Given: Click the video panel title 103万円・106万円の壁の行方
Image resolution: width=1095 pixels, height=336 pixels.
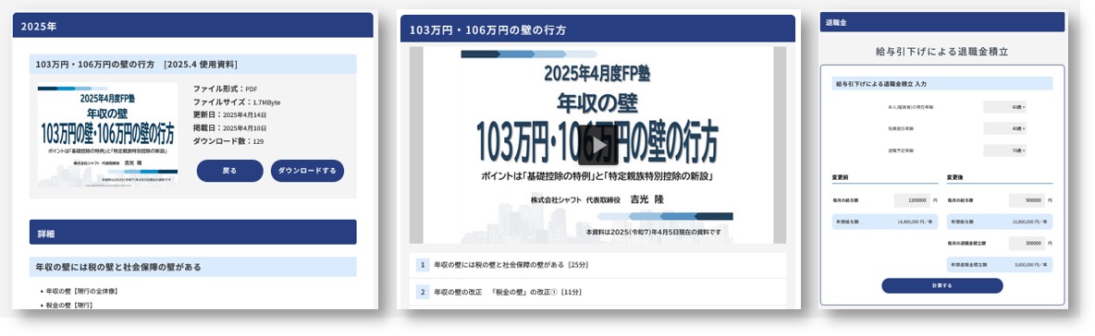Looking at the screenshot, I should pos(487,30).
